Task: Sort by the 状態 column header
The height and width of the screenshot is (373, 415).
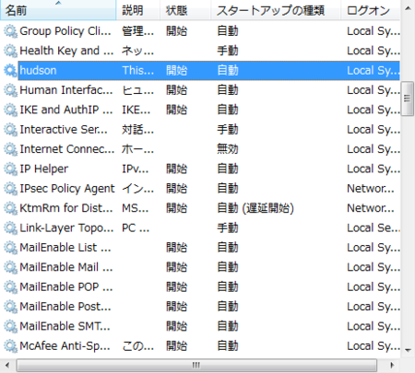Action: coord(185,10)
